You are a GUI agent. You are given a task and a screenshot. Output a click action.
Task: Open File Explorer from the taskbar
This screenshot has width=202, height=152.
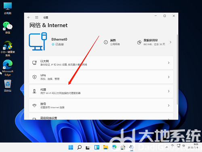click(105, 147)
